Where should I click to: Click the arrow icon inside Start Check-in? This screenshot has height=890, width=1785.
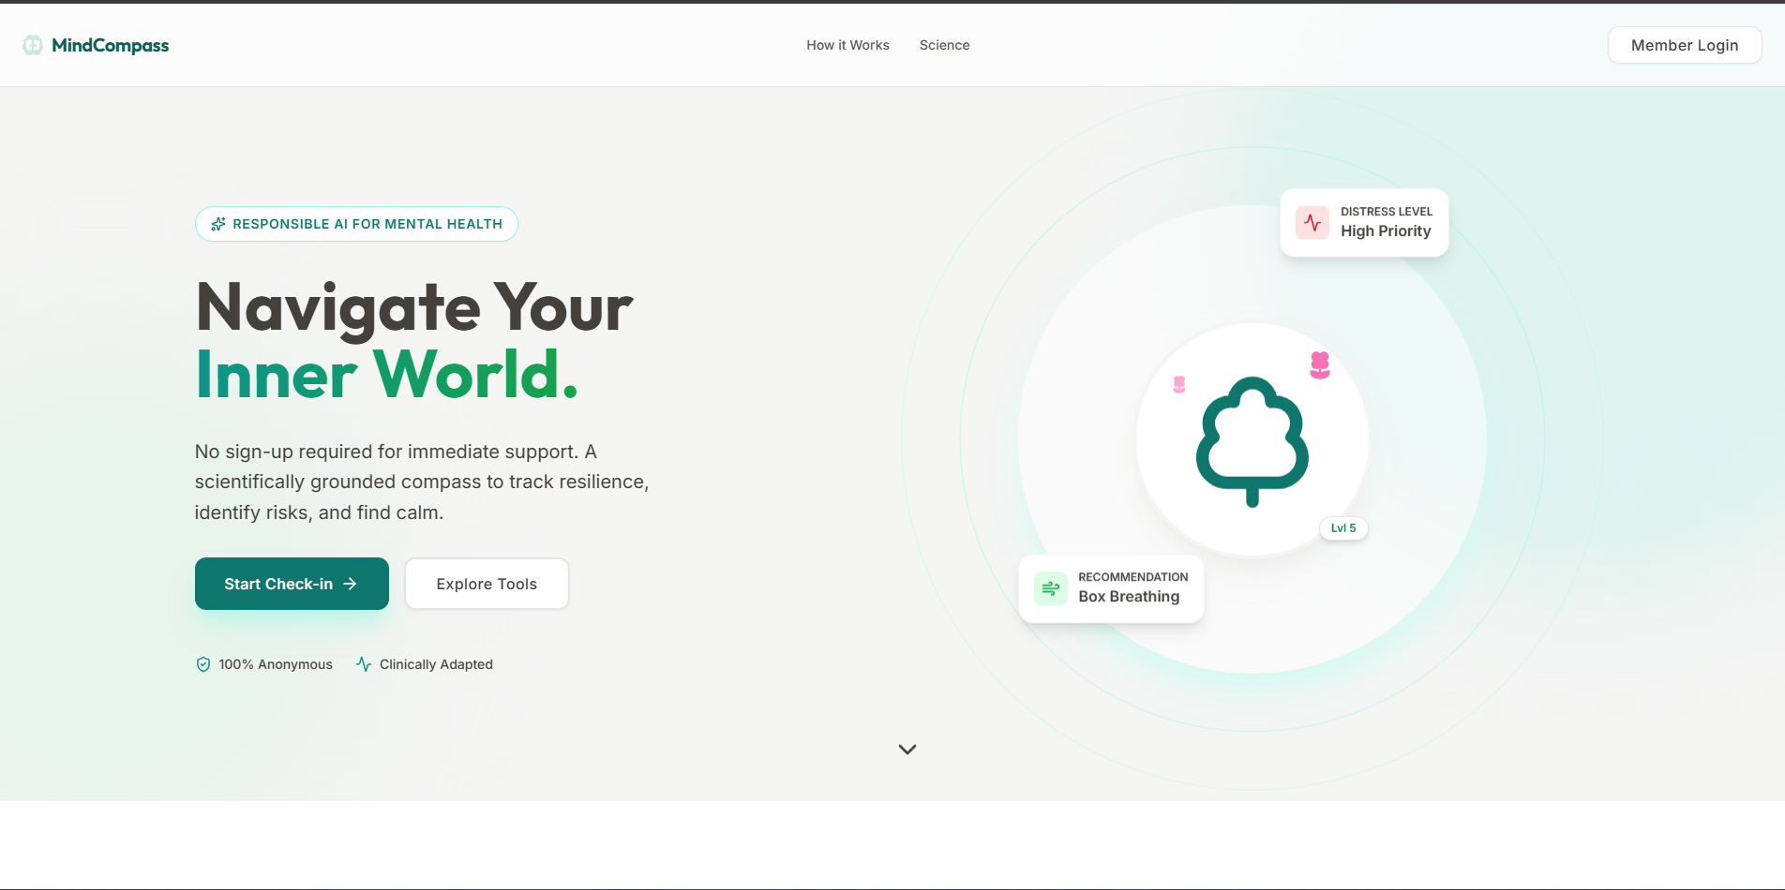tap(350, 584)
